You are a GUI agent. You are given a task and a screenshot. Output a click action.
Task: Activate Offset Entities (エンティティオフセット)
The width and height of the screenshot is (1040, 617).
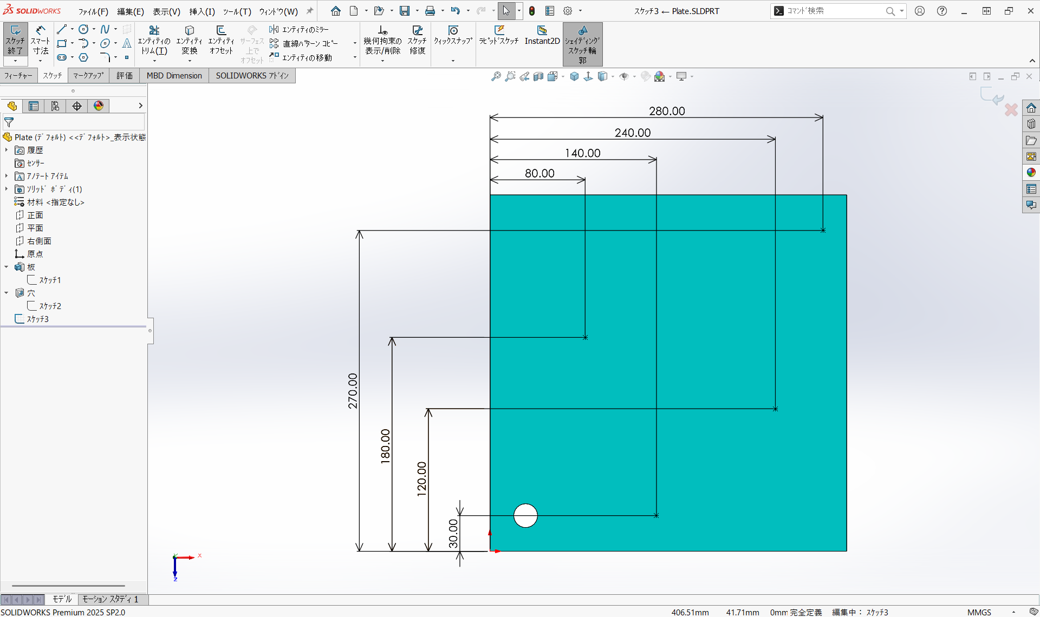pos(221,41)
